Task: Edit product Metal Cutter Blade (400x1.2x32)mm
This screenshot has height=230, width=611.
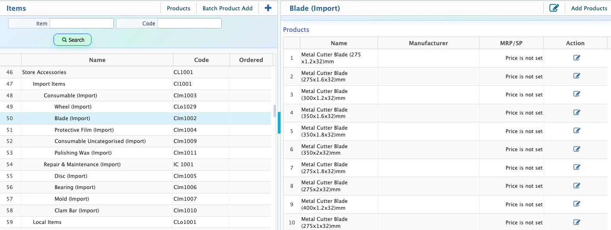Action: pos(576,204)
